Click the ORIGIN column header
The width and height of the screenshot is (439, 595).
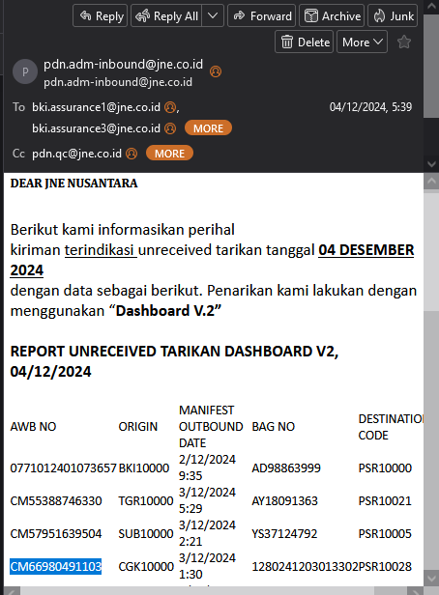138,427
